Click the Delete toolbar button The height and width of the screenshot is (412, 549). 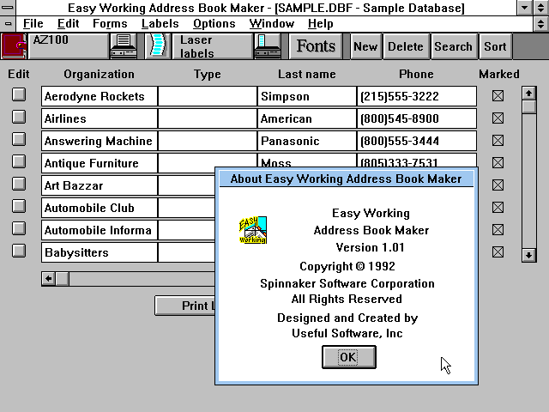click(x=406, y=46)
